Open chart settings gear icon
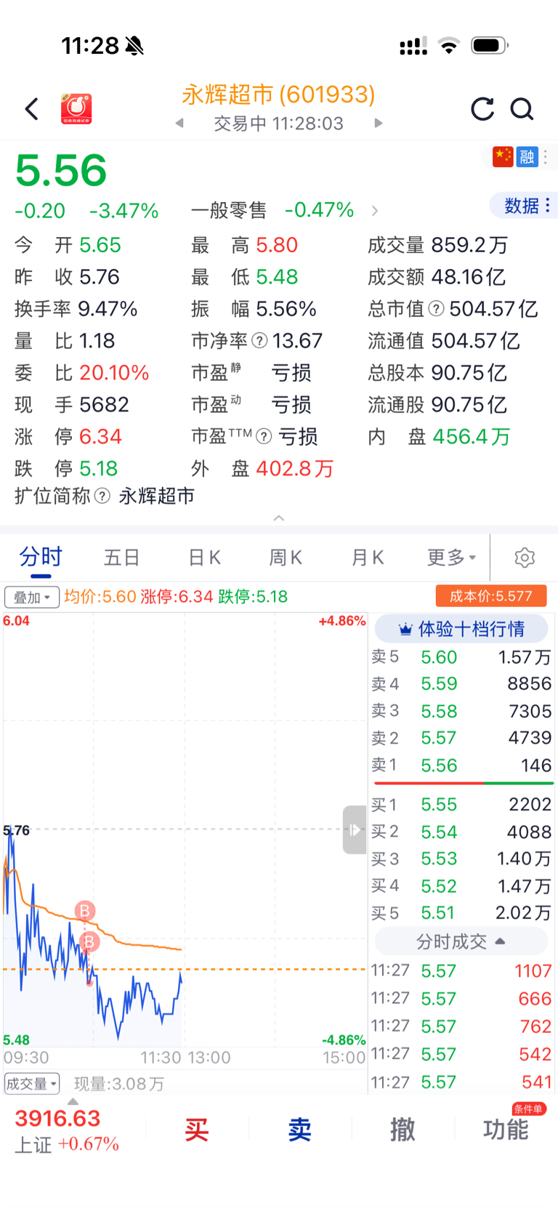This screenshot has width=558, height=1214. (525, 558)
